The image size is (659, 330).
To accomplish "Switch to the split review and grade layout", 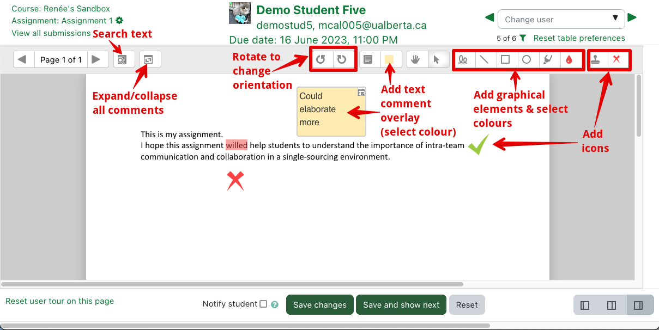I will pos(612,305).
